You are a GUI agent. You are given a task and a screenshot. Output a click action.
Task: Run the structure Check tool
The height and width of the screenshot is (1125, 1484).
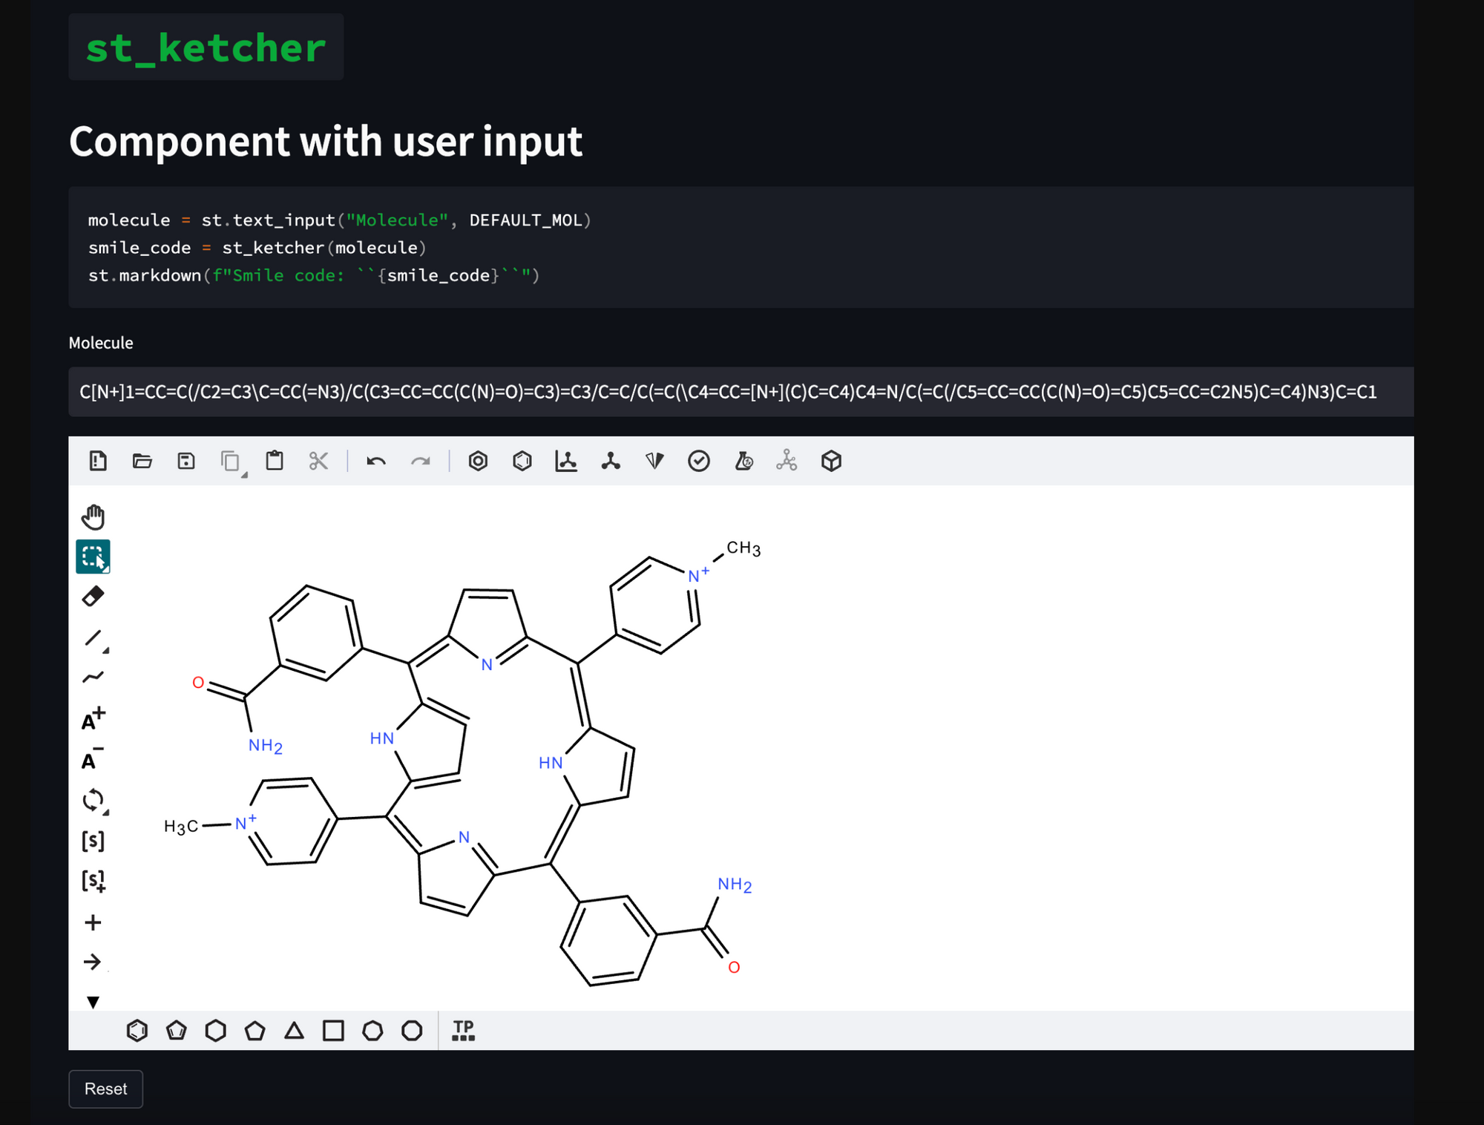[699, 461]
